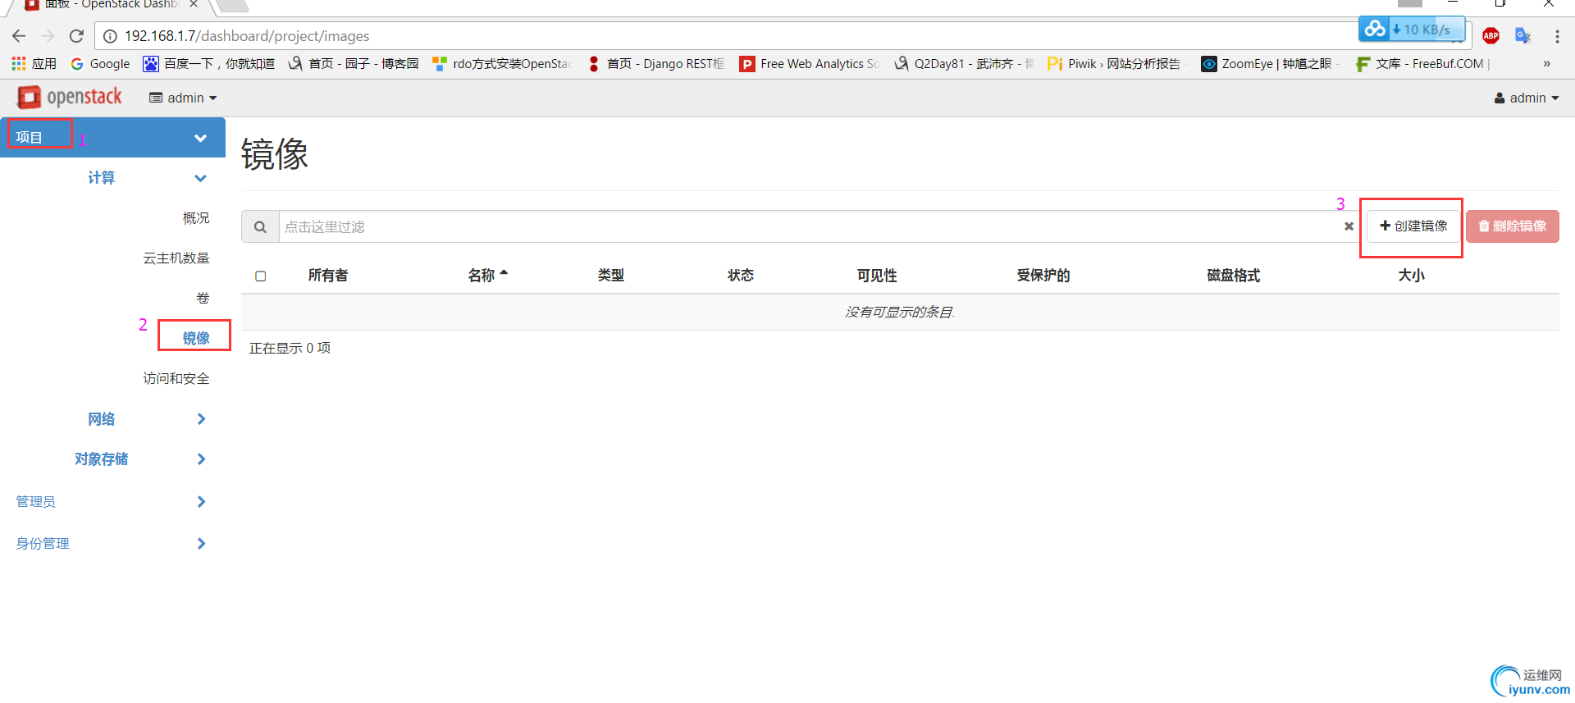Screen dimensions: 1575x703
Task: Open the Q2Day81 bookmark
Action: pos(964,64)
